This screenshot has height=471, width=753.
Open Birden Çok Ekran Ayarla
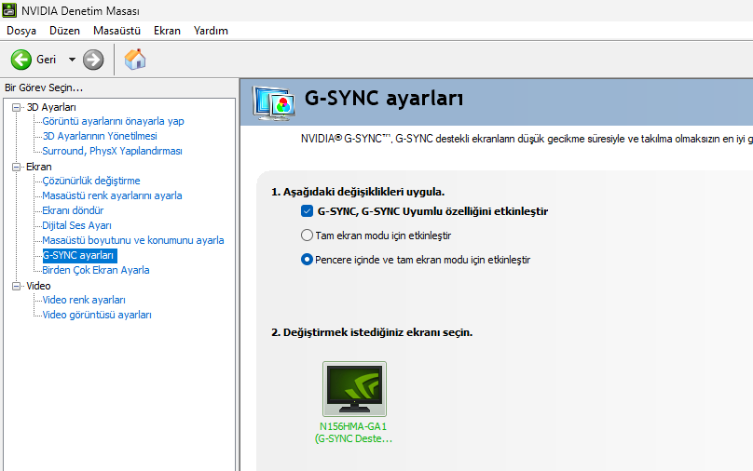[x=96, y=270]
